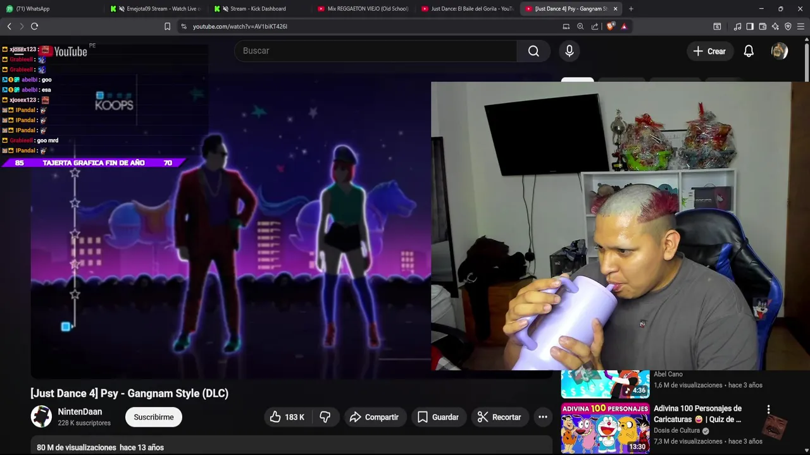Open the NintenDaan channel name link

pos(80,411)
